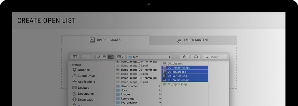Click the 03_square.jpg thumbnail icon
This screenshot has width=298, height=106.
pyautogui.click(x=165, y=72)
